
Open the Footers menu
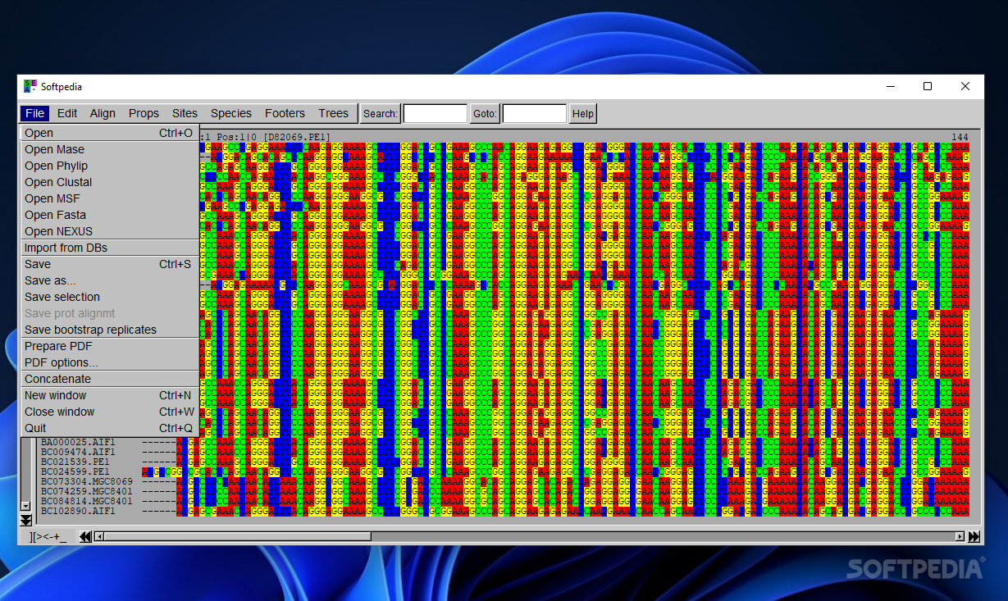pos(285,113)
